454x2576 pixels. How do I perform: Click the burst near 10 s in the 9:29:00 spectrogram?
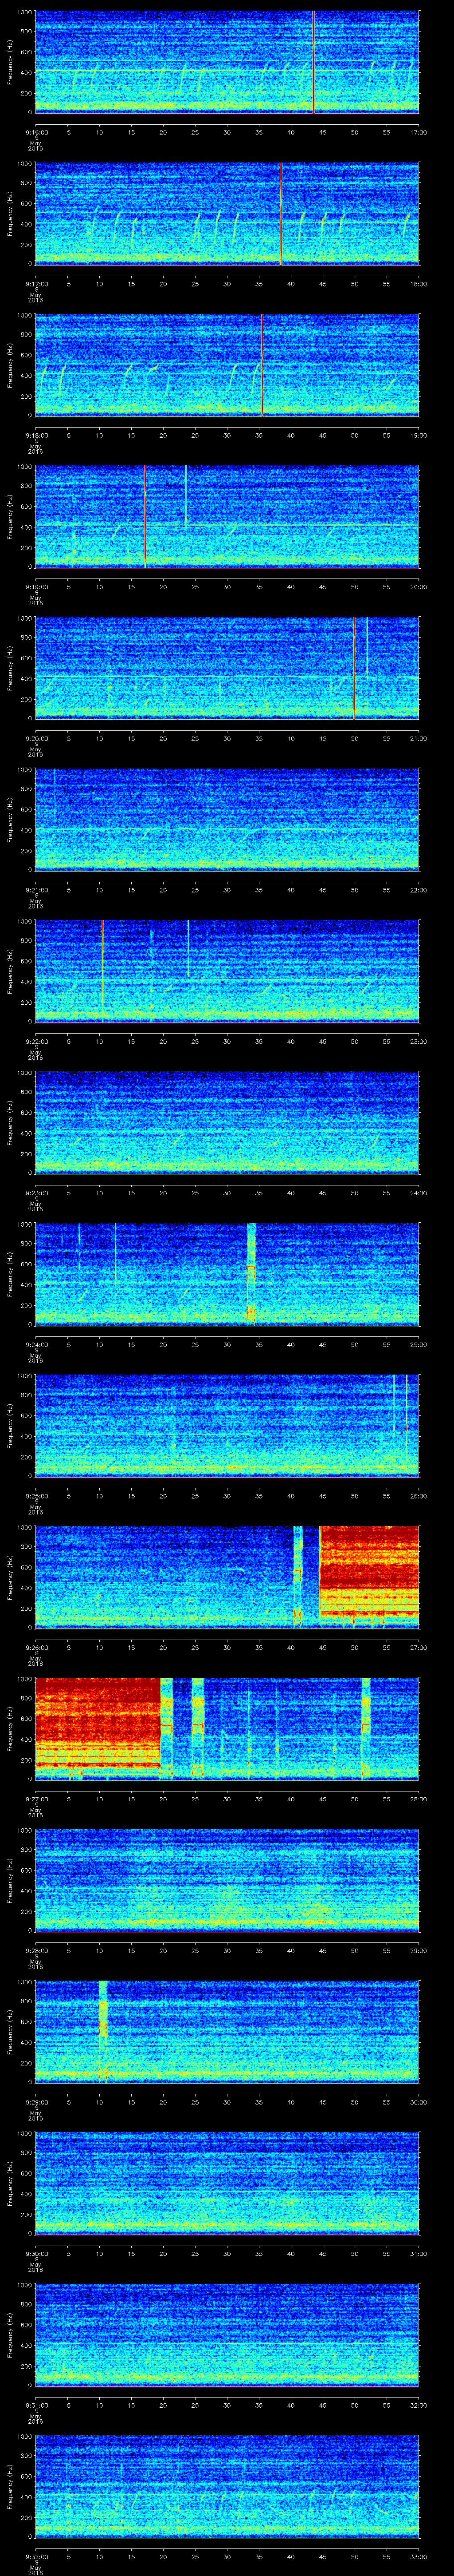[102, 2033]
